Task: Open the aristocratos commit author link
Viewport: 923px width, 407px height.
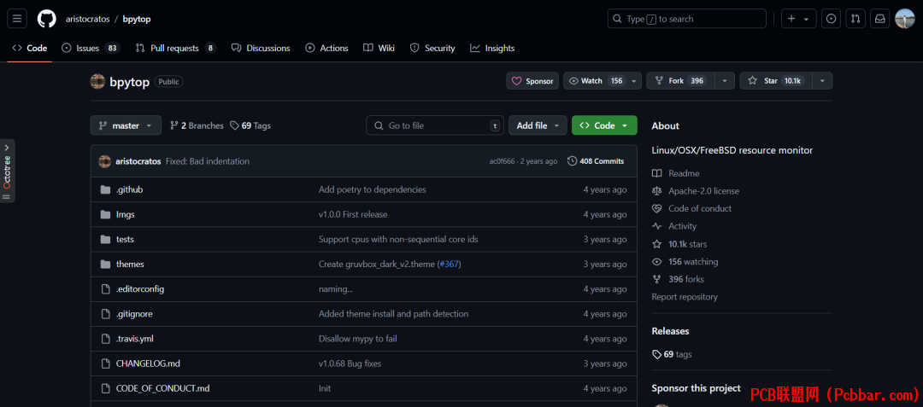Action: pyautogui.click(x=138, y=161)
